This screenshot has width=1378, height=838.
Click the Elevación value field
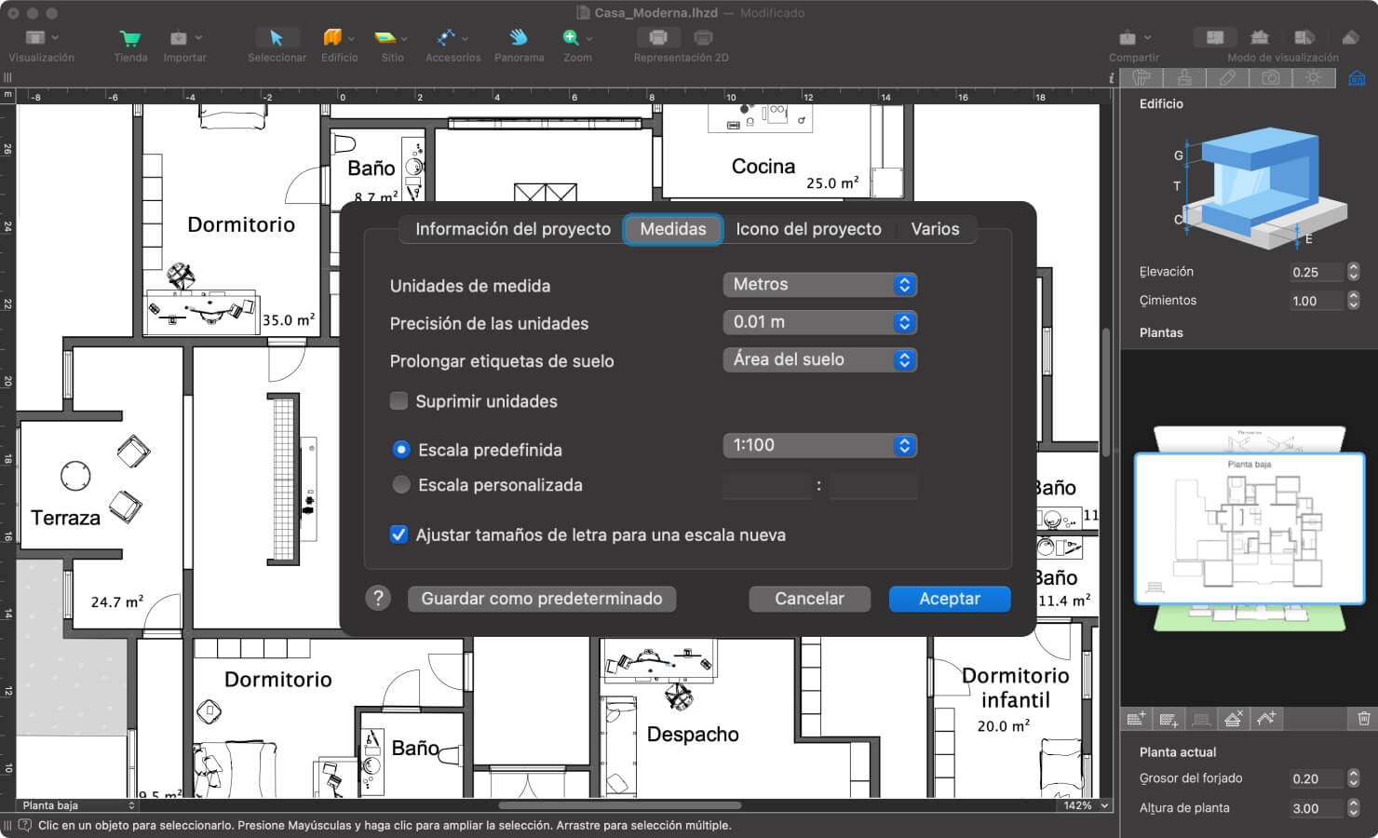[x=1316, y=272]
